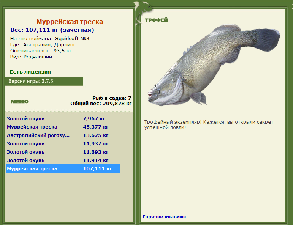Click the Вес: 107,111 кг (зачетная) line
This screenshot has width=293, height=225.
(x=52, y=30)
